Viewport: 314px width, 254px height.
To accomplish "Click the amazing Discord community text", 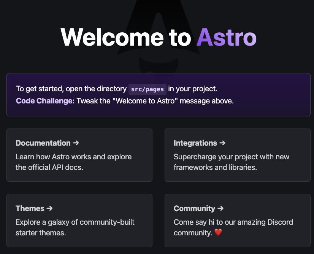I will tap(233, 227).
